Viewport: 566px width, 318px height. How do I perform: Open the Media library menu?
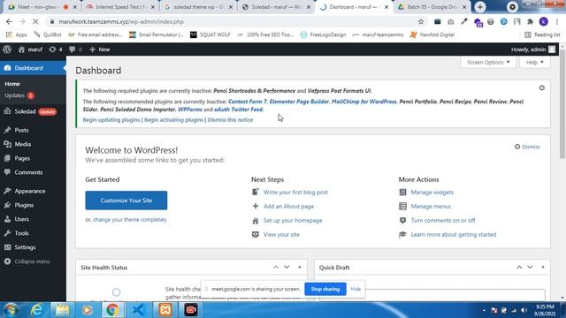(x=22, y=144)
